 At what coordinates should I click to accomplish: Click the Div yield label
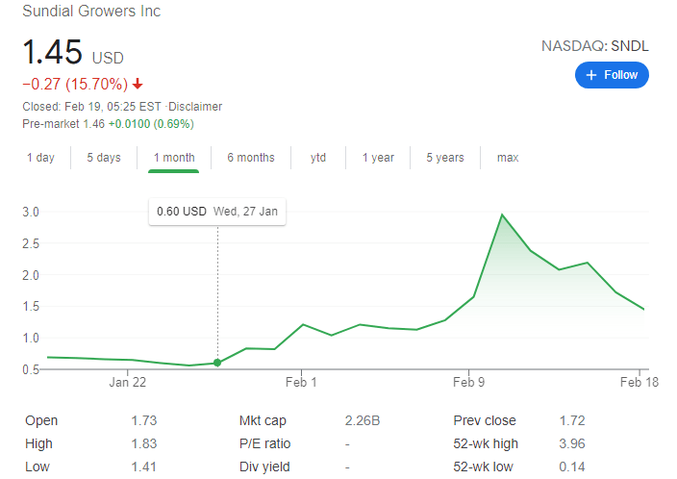click(264, 466)
